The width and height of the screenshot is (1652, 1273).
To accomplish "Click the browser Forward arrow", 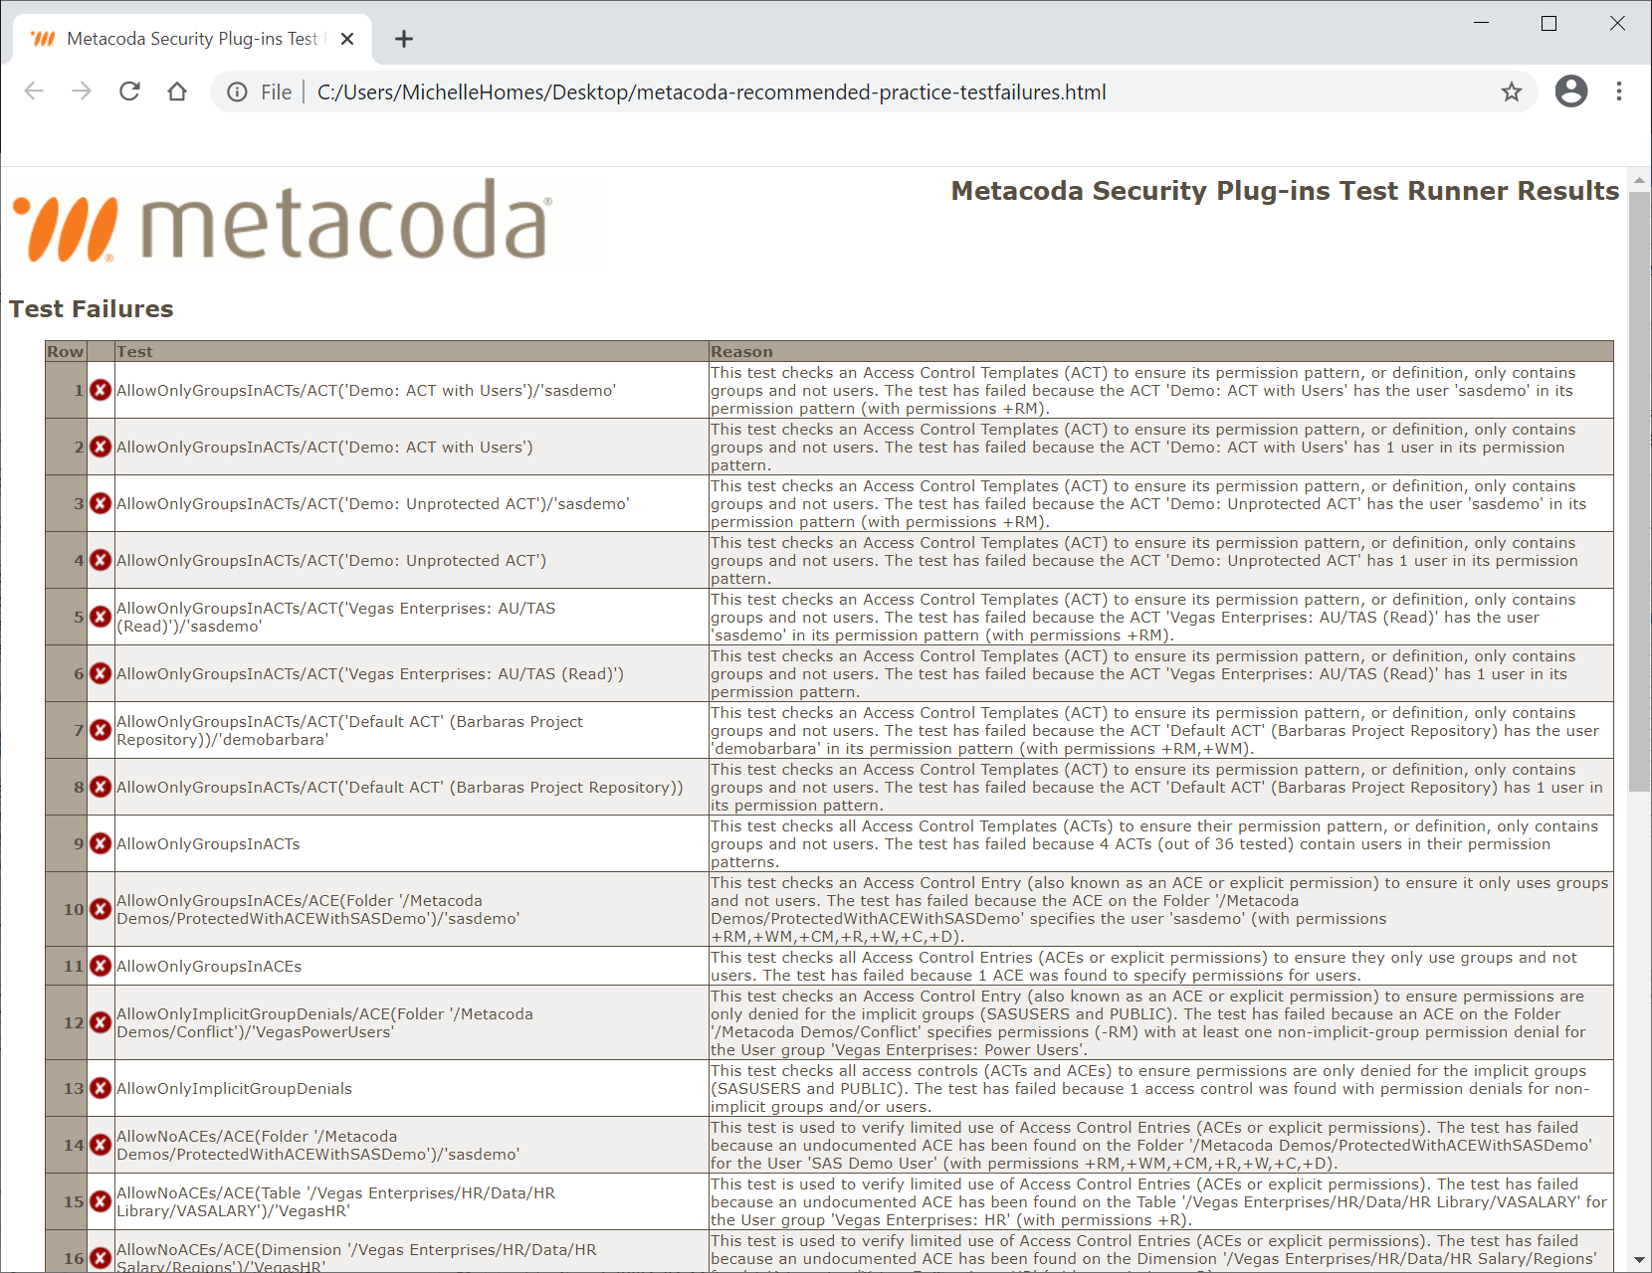I will click(x=82, y=91).
